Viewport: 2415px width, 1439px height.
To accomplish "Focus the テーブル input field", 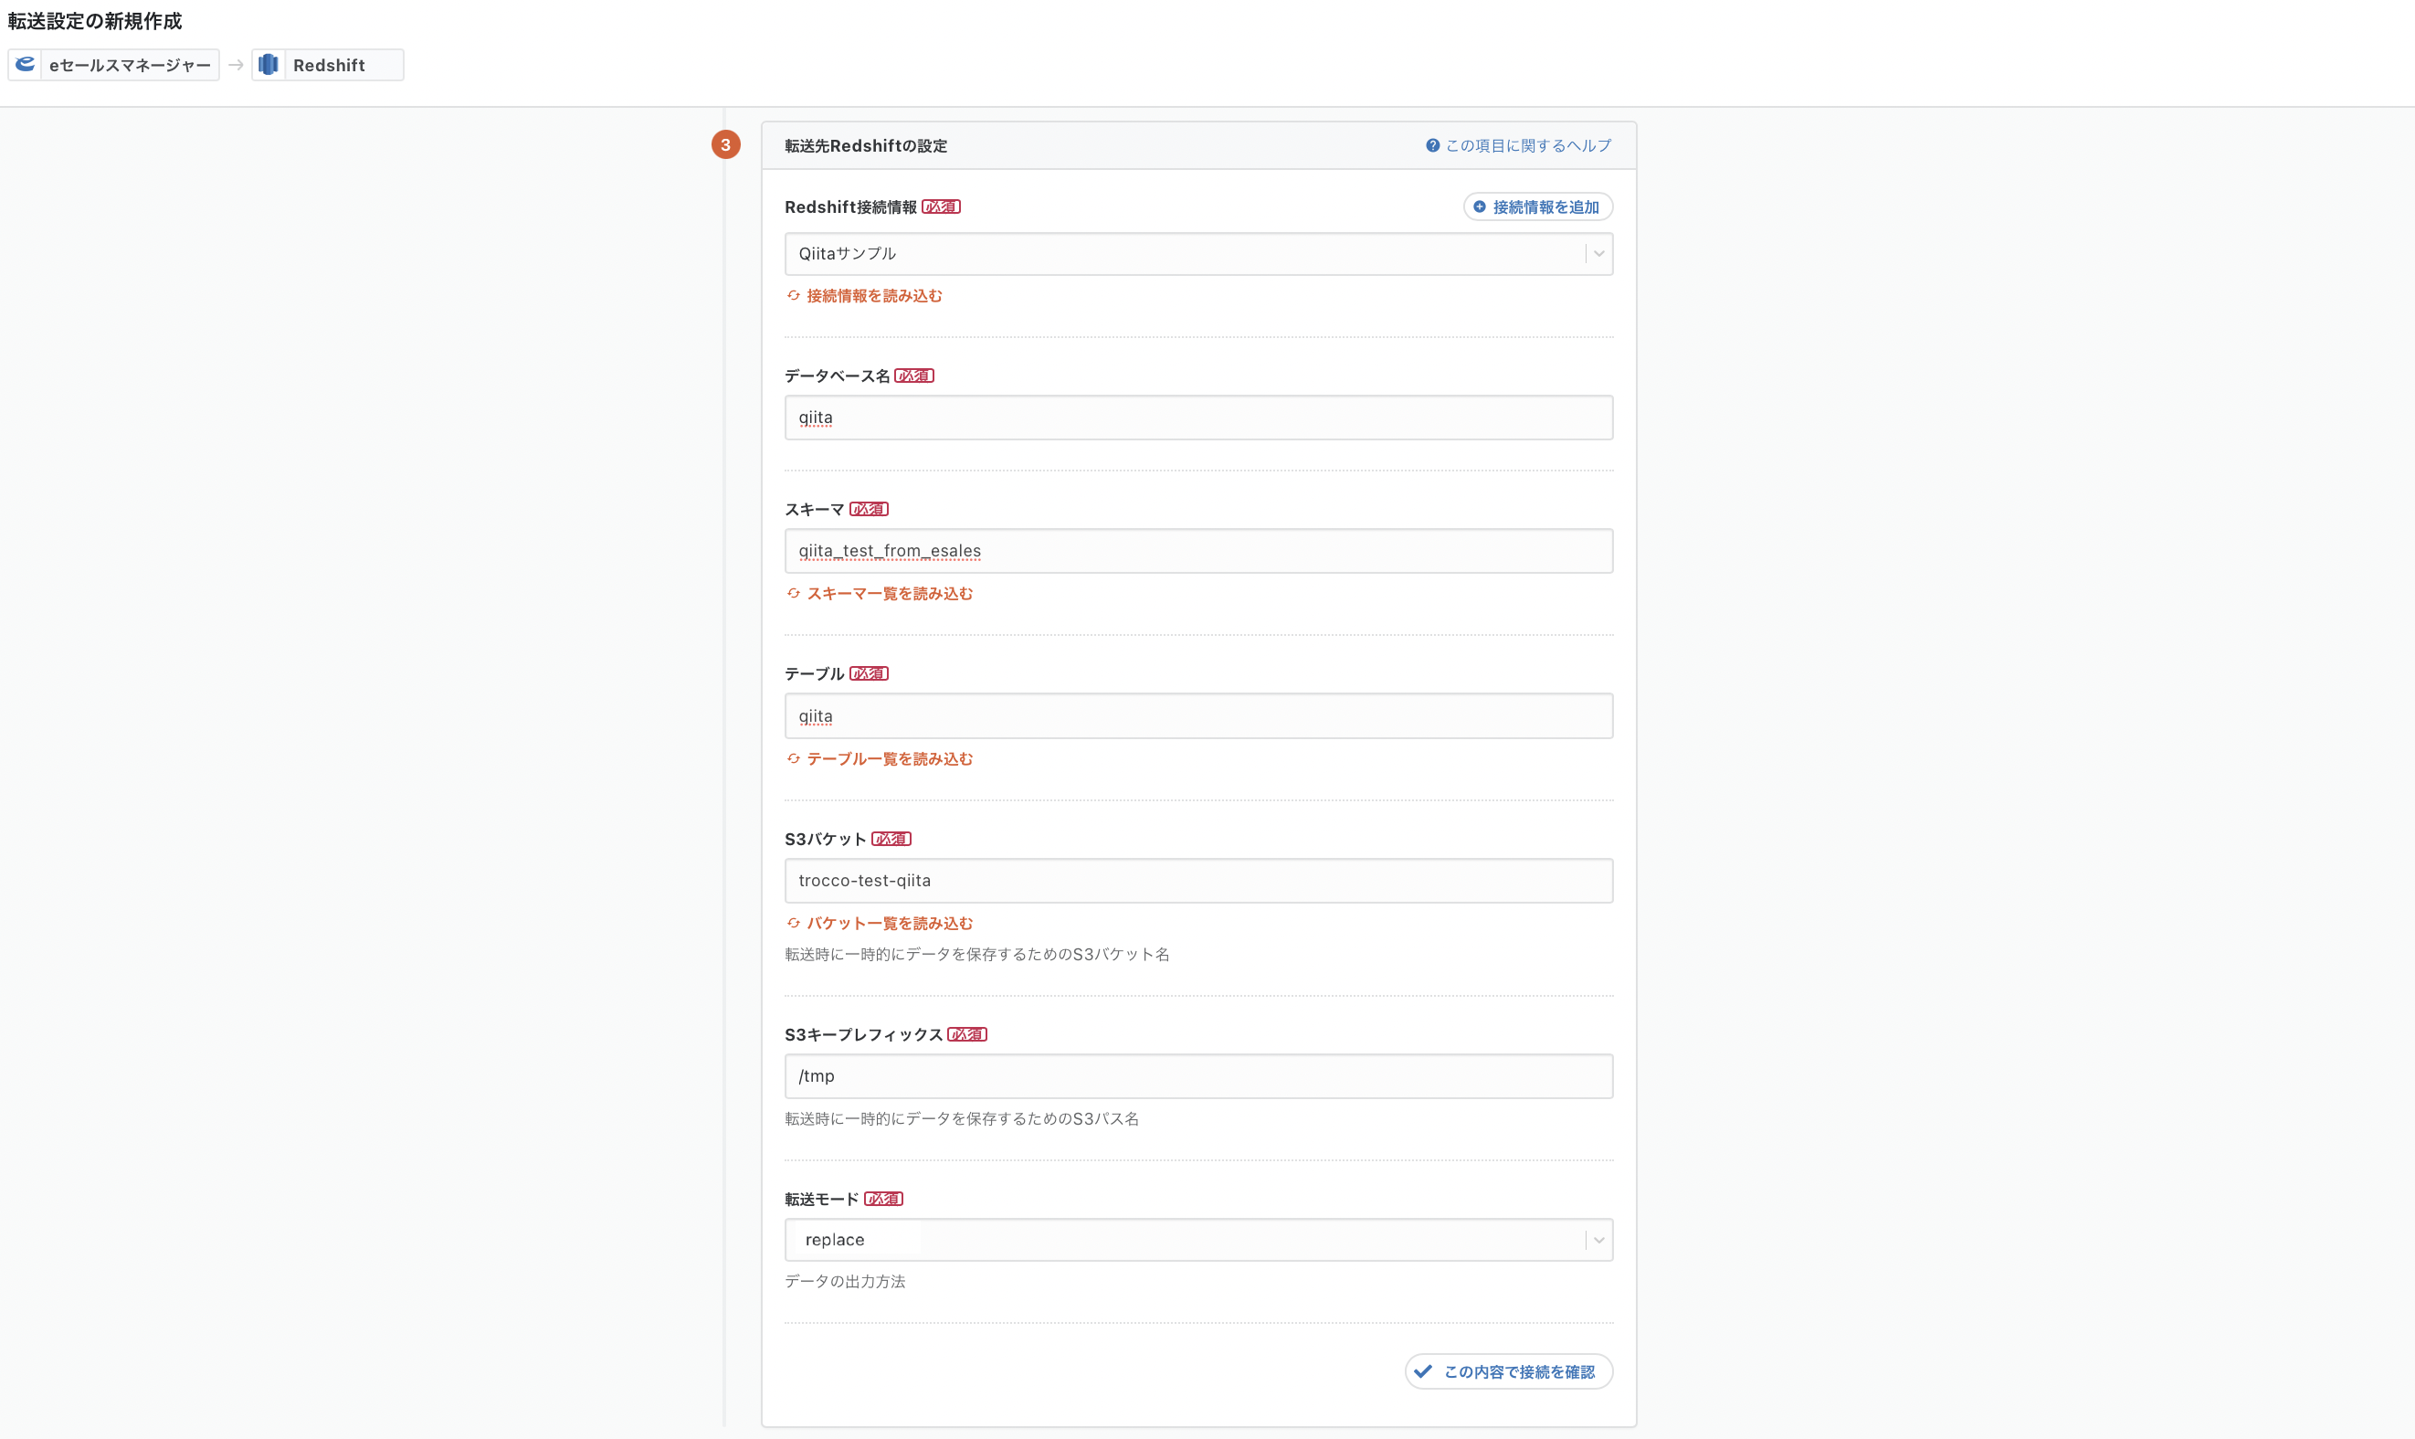I will (1197, 715).
